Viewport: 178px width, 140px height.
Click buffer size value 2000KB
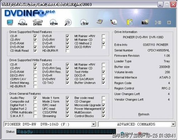click(164, 67)
